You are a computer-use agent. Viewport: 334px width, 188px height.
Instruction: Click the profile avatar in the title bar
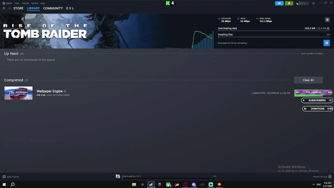297,3
